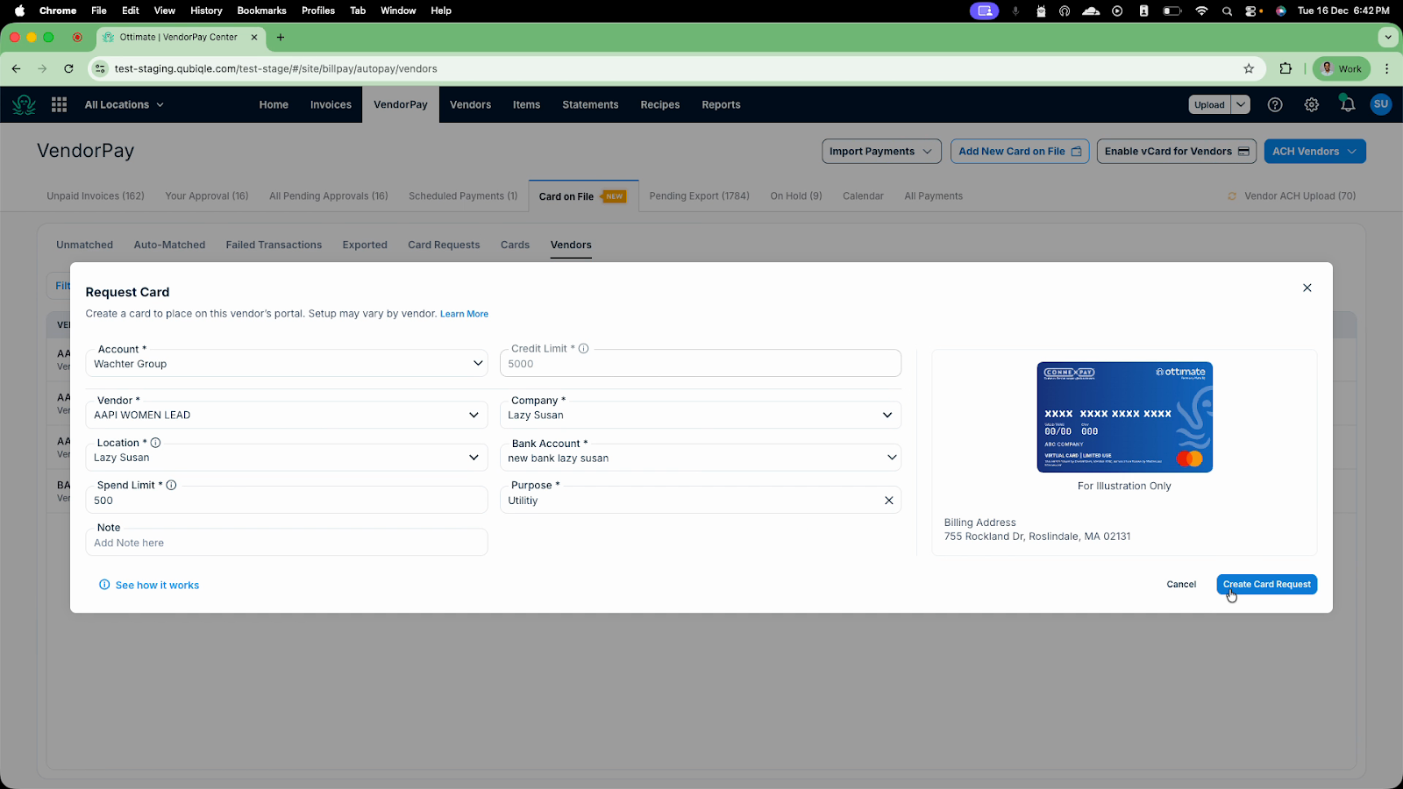Open the Chrome tab search chevron
Image resolution: width=1403 pixels, height=789 pixels.
(x=1387, y=37)
